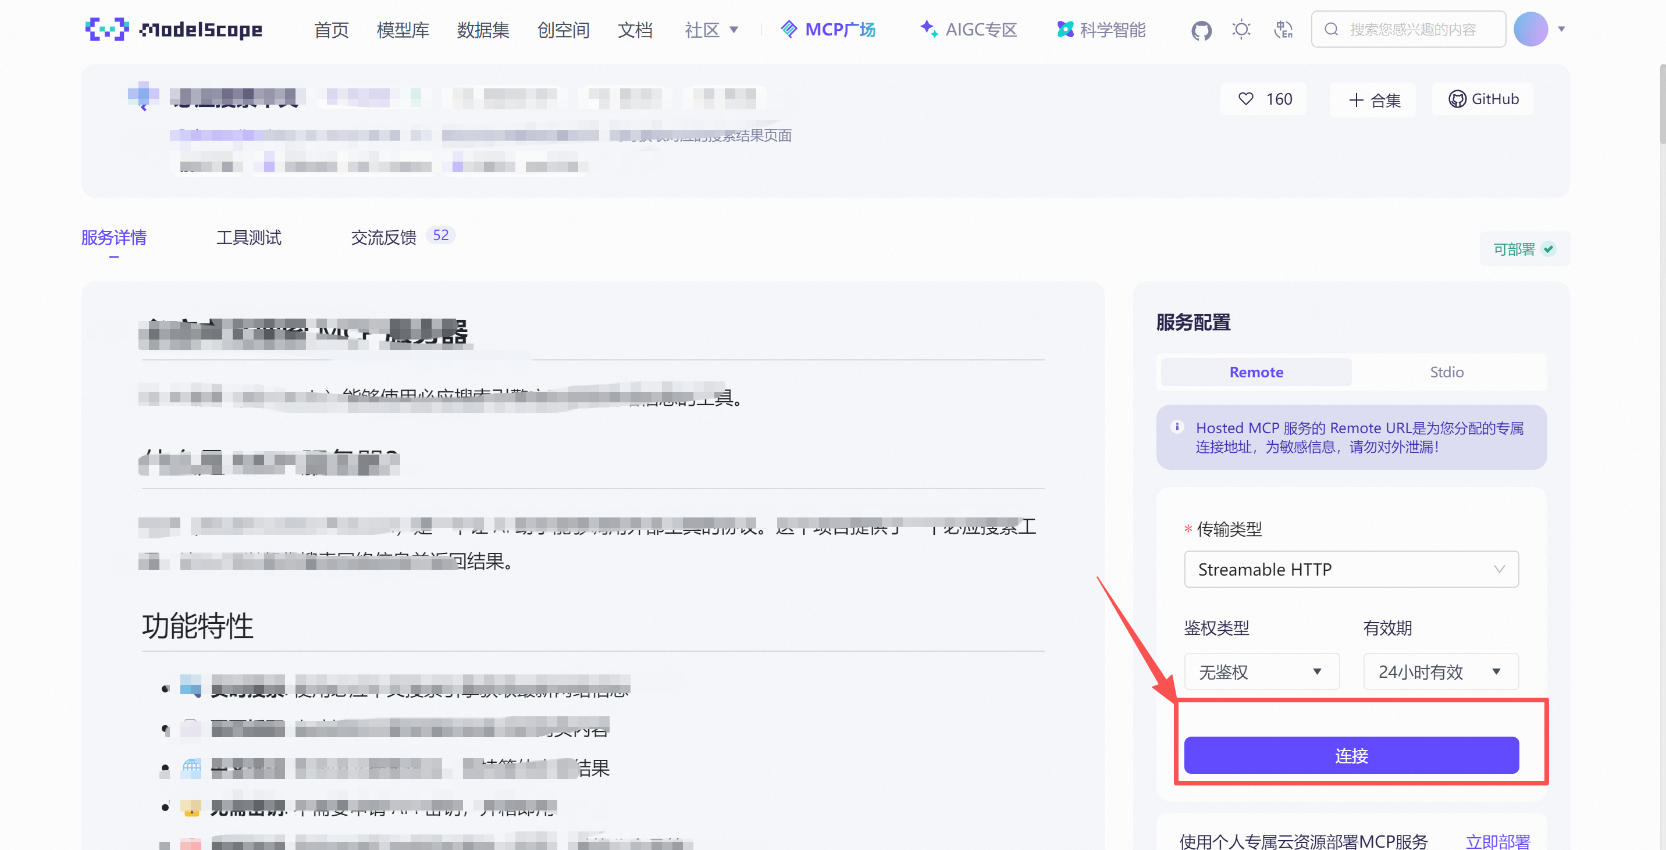
Task: Click the 社区 menu dropdown arrow
Action: tap(734, 29)
